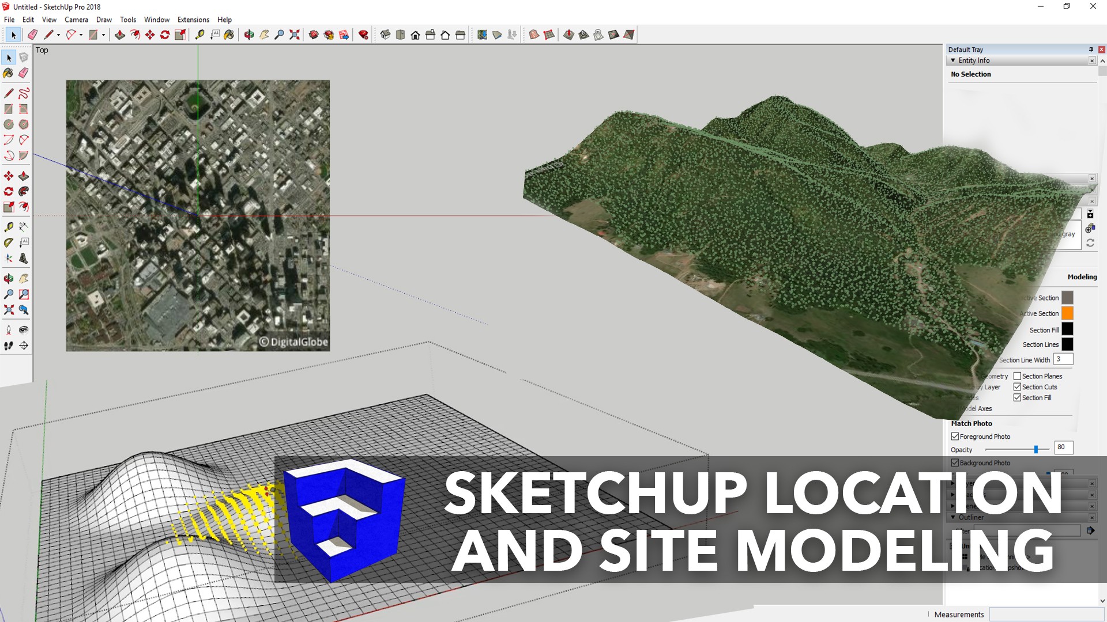Close the Entity Info panel
This screenshot has height=622, width=1107.
(x=1092, y=60)
